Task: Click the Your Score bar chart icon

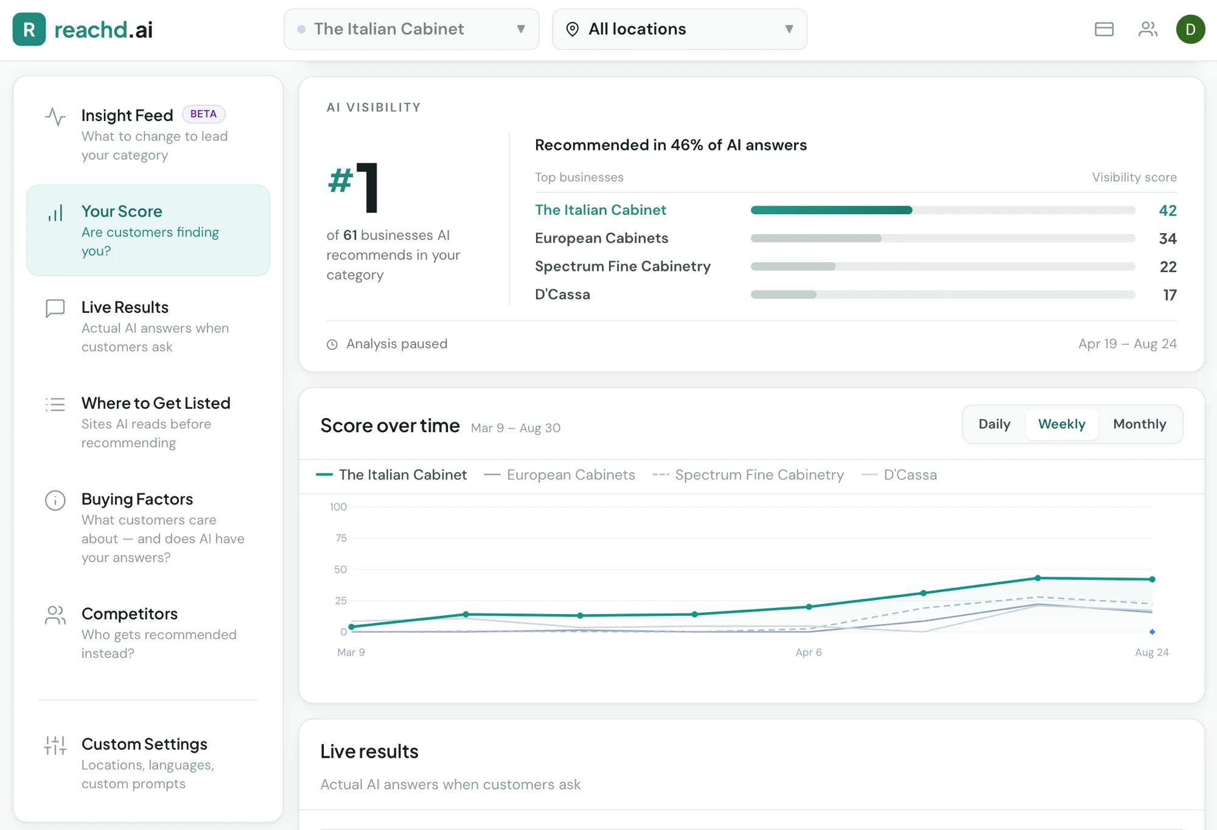Action: point(55,213)
